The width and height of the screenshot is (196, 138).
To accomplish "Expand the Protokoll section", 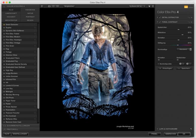I will 21,129.
